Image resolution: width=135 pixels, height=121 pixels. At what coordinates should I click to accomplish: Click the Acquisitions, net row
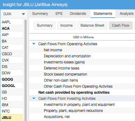(82, 116)
